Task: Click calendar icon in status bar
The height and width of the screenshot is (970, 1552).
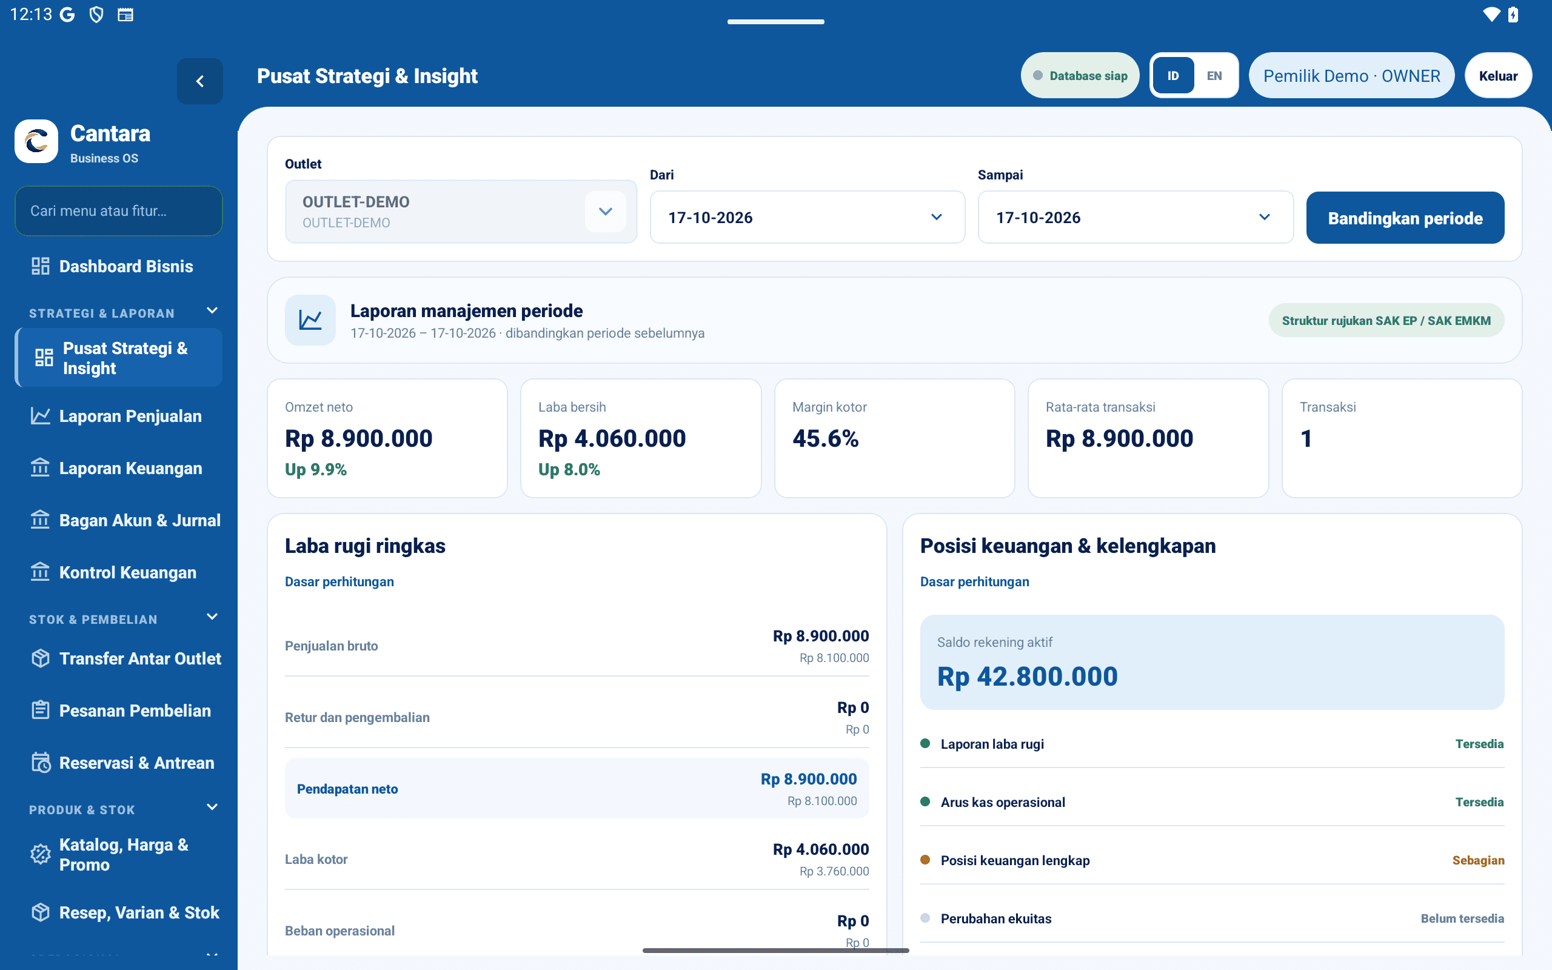Action: pyautogui.click(x=125, y=15)
